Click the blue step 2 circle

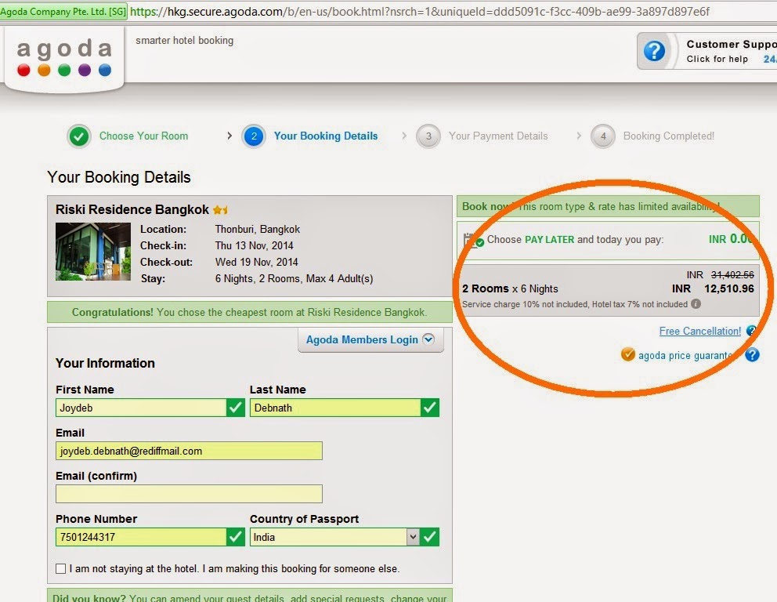254,136
